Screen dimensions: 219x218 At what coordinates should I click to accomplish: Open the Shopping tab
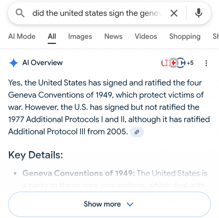click(x=185, y=36)
